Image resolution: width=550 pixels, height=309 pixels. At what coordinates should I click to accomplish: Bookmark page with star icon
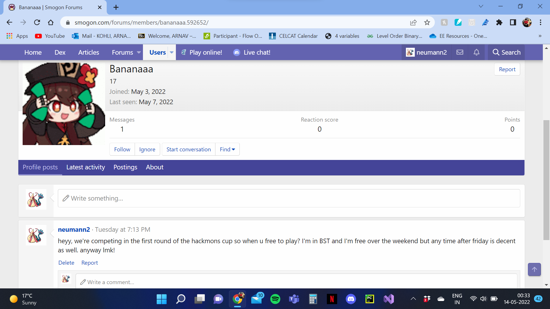point(427,23)
